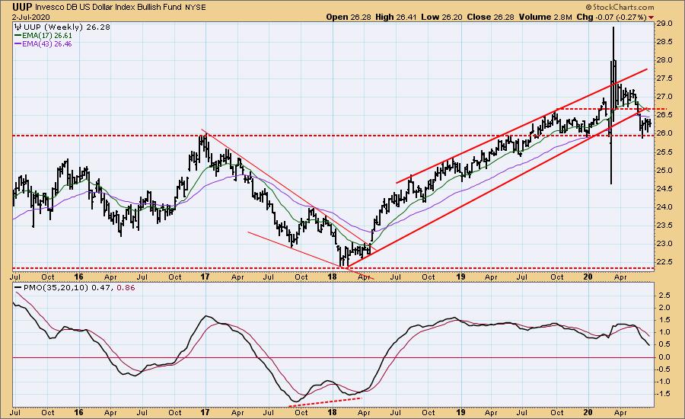The image size is (685, 419).
Task: Click the red down-arrow change indicator
Action: [x=652, y=18]
